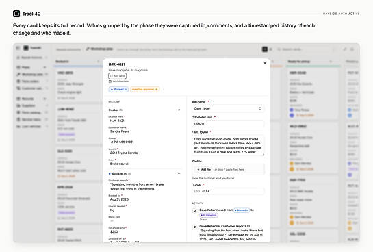Click the Add label button
Screen dimensions: 373x252
(x=118, y=76)
